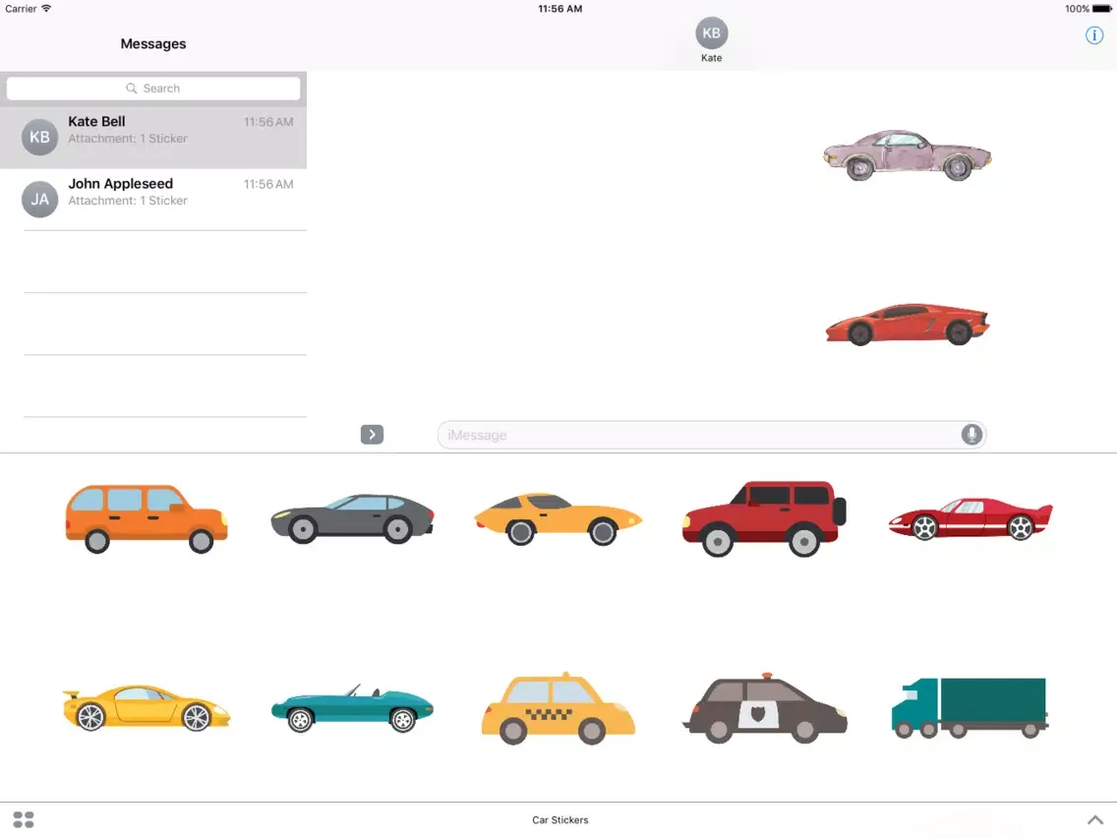Tap the battery indicator in status bar
Viewport: 1117px width, 838px height.
tap(1101, 9)
